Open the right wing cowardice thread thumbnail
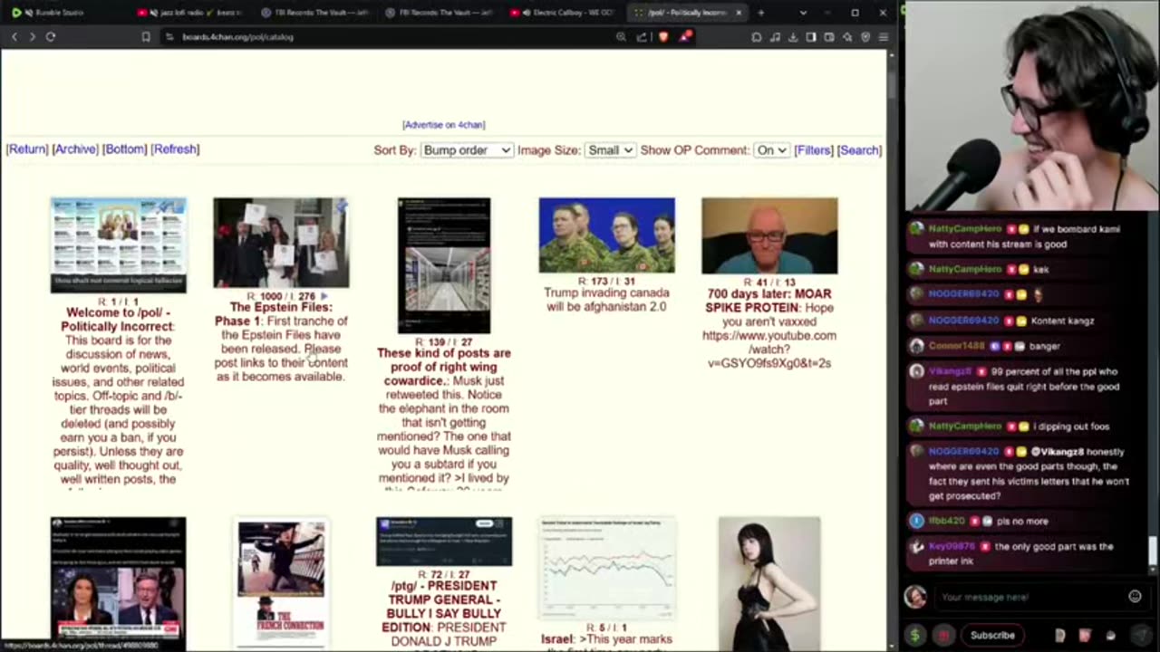Screen dimensions: 1160x652 pyautogui.click(x=444, y=265)
